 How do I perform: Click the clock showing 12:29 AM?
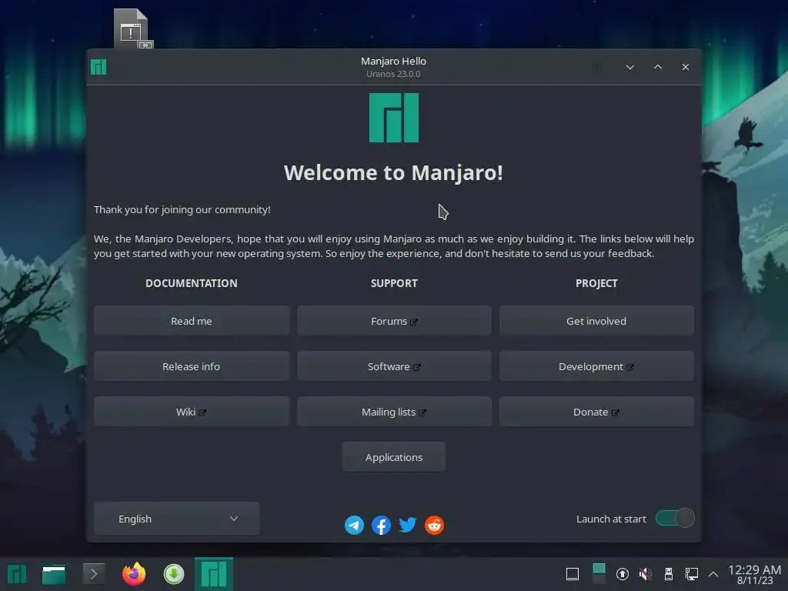754,574
